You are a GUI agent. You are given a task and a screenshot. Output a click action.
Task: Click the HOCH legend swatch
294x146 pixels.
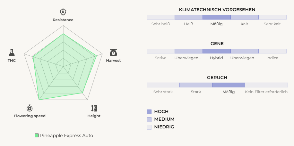[149, 112]
